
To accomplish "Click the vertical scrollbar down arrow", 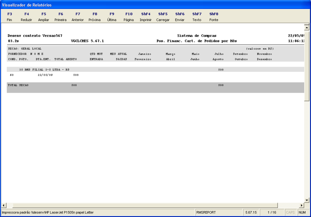I will coord(307,200).
